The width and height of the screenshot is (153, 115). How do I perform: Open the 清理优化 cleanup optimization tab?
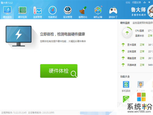[x=83, y=13]
